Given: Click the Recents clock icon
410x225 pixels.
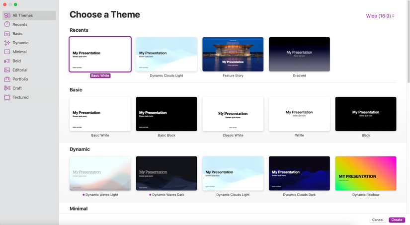Looking at the screenshot, I should (x=7, y=24).
